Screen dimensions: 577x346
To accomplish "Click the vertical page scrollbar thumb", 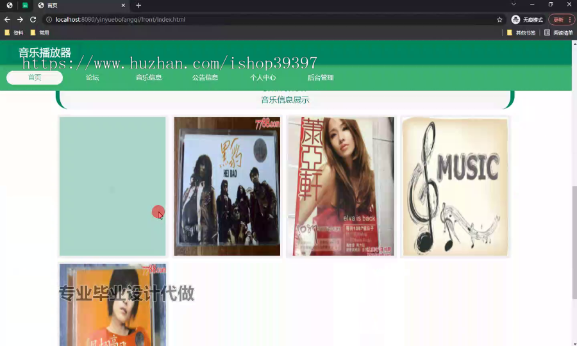I will 574,243.
